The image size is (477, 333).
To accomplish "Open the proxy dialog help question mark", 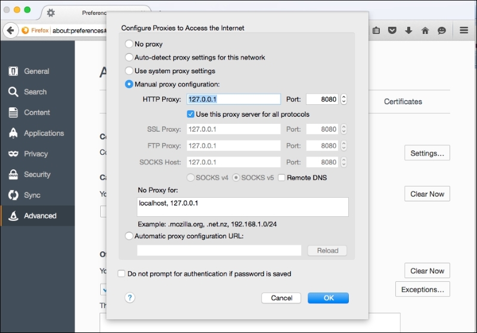I will tap(130, 298).
